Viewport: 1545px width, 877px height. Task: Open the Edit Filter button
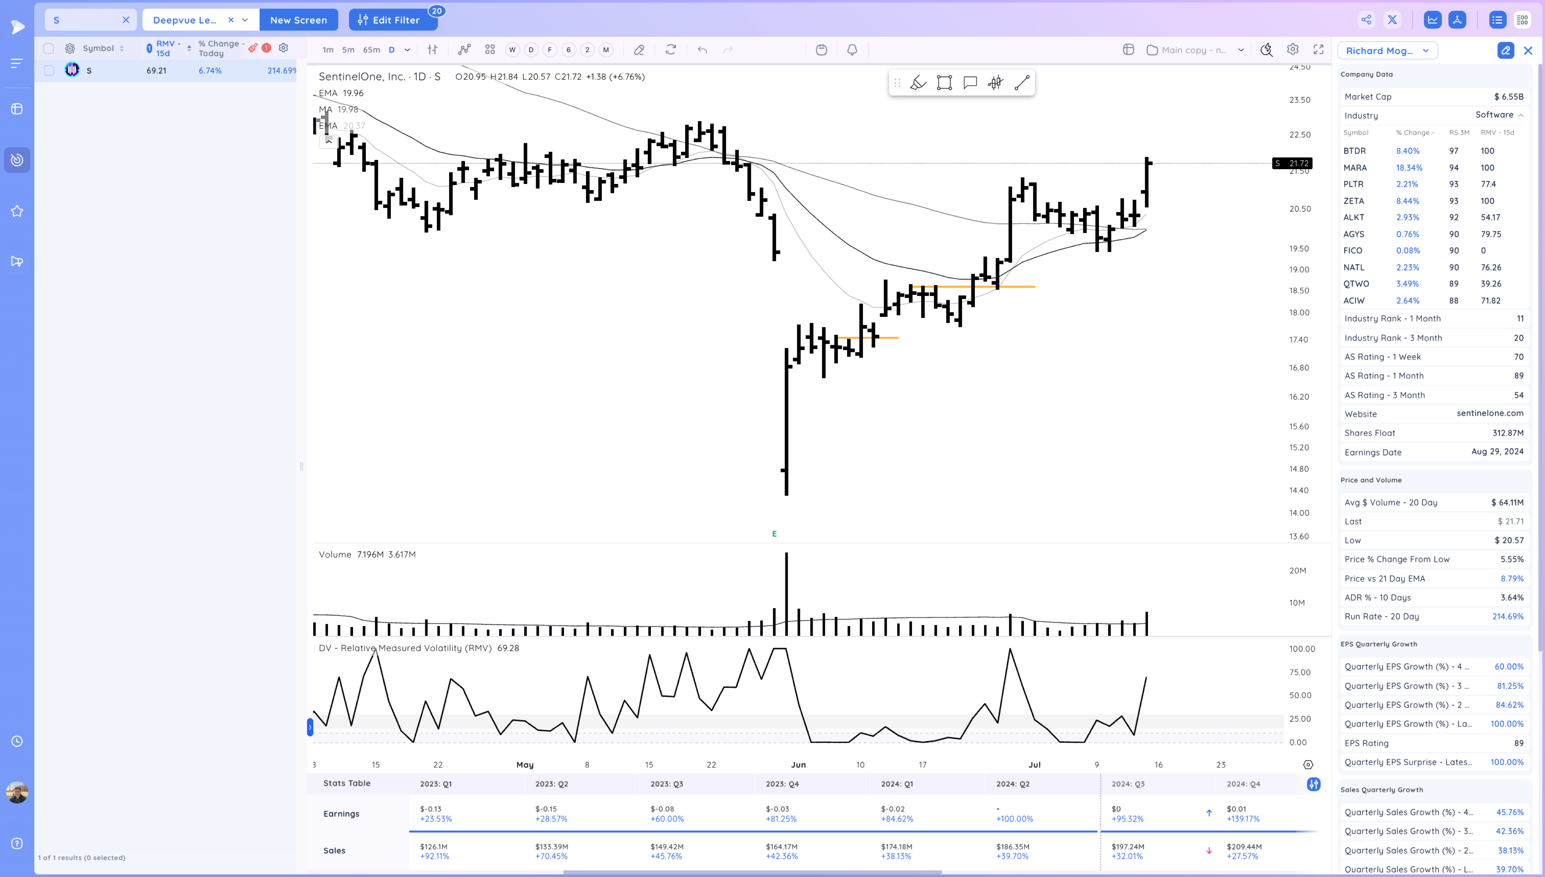(x=390, y=20)
